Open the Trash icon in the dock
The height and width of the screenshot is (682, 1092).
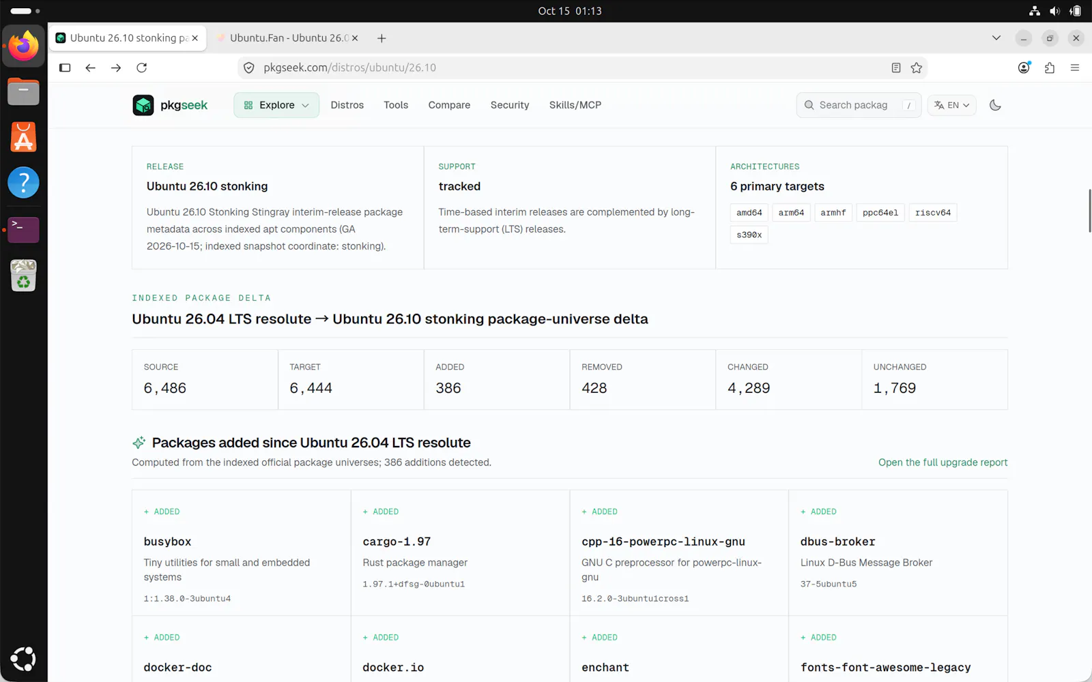tap(24, 276)
